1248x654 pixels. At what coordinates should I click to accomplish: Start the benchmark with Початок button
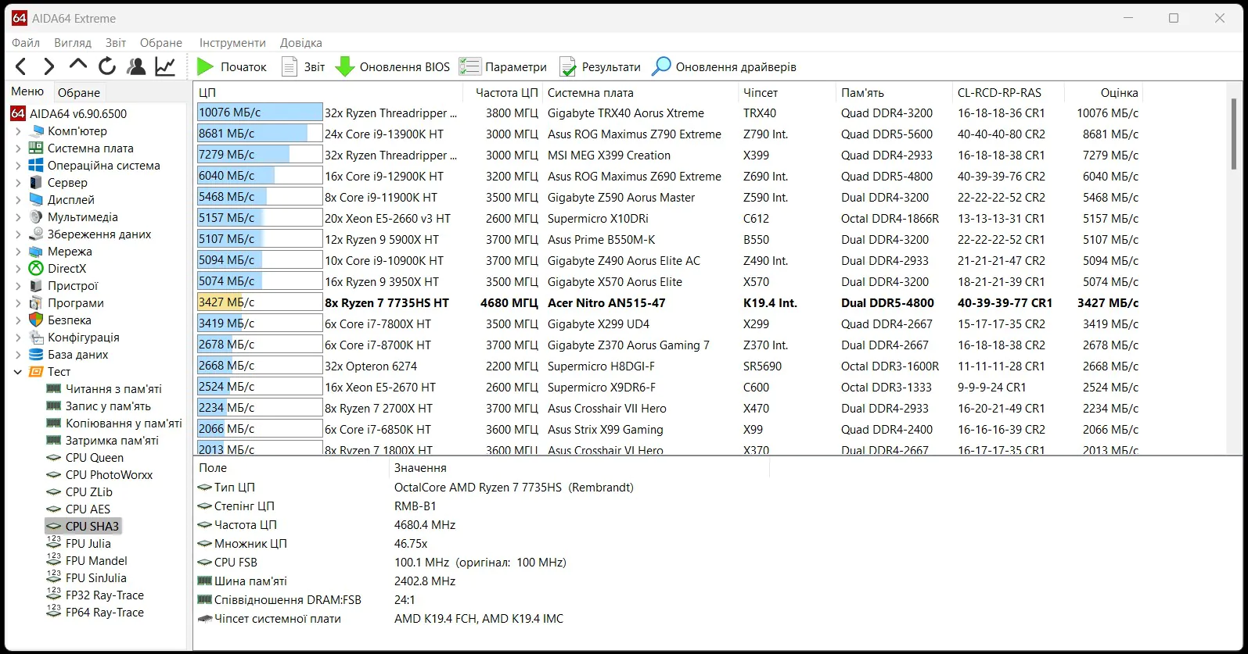232,67
